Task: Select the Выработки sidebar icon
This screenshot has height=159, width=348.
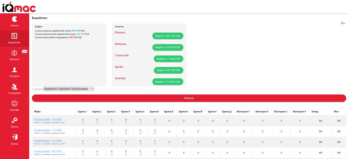Action: coord(14,36)
